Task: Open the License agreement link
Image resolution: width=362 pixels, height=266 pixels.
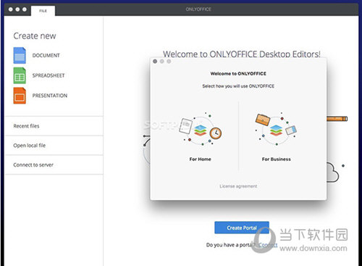Action: tap(238, 186)
